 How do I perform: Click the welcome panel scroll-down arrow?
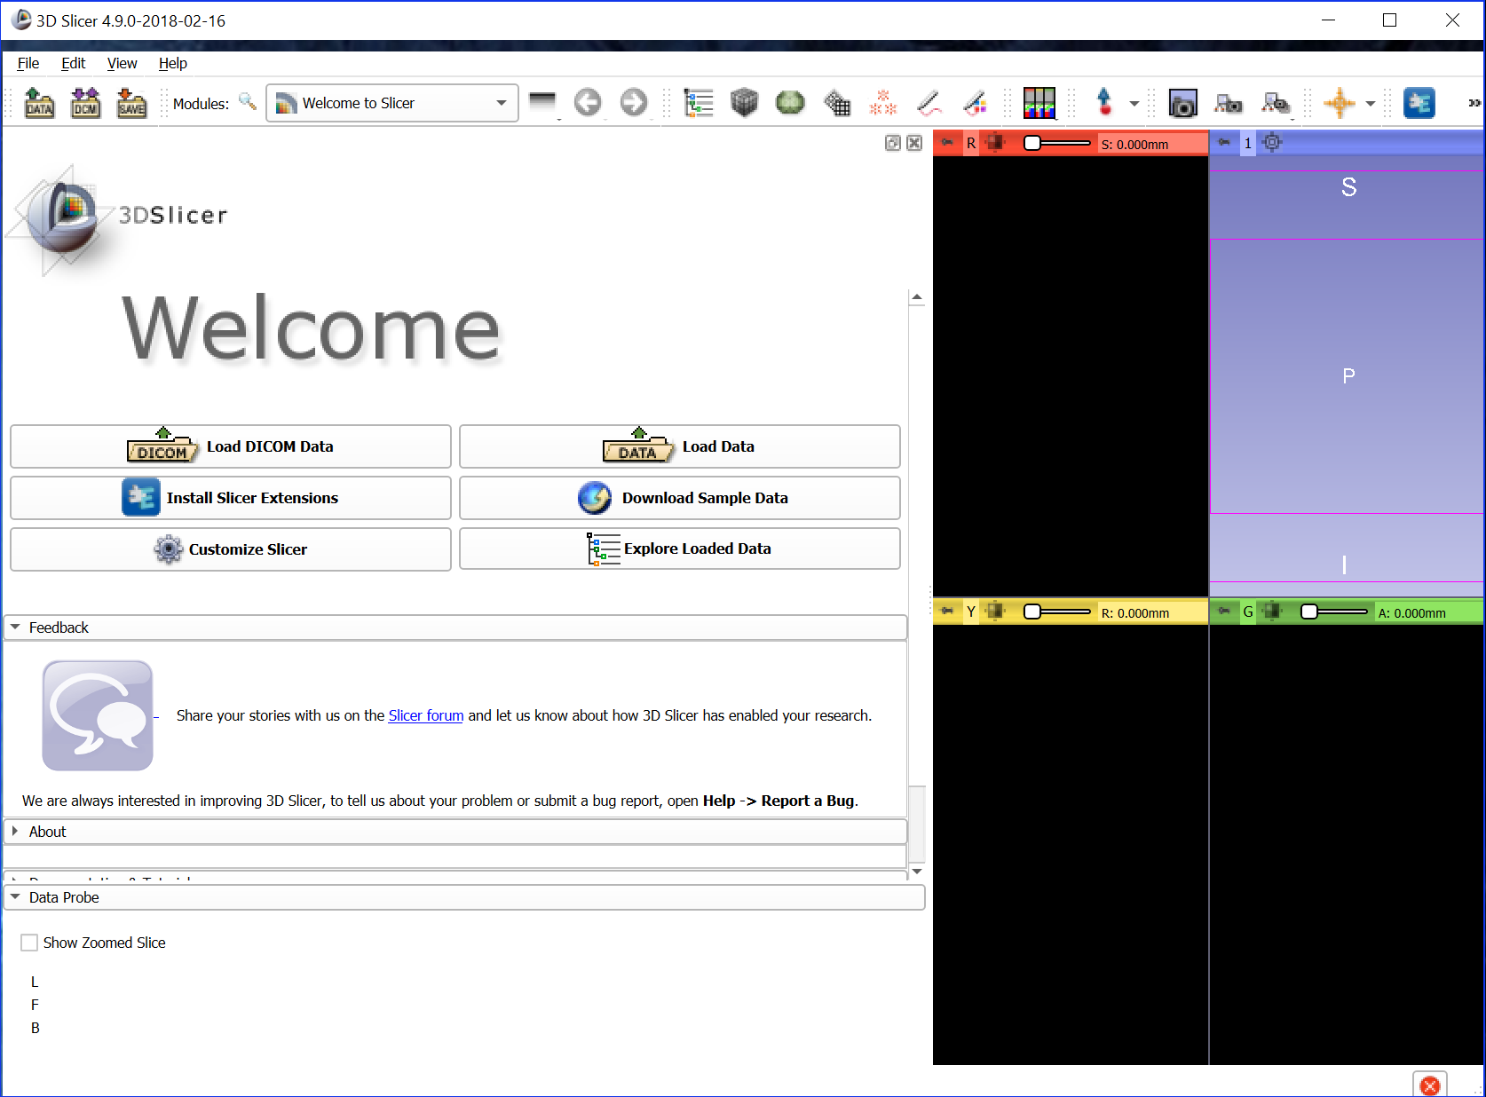tap(917, 872)
